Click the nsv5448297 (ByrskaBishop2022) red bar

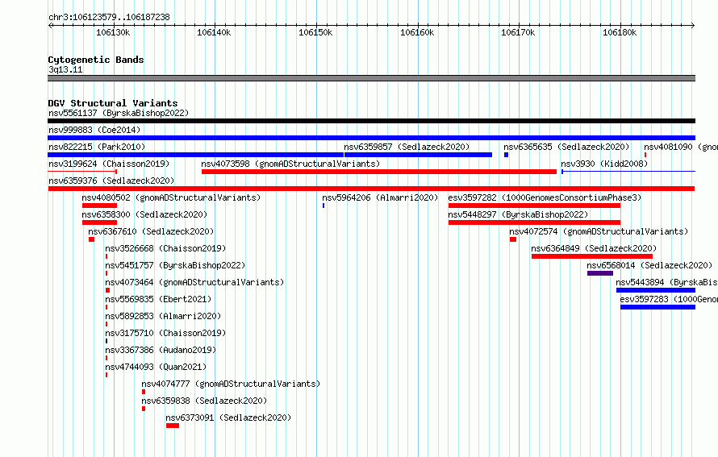point(534,222)
